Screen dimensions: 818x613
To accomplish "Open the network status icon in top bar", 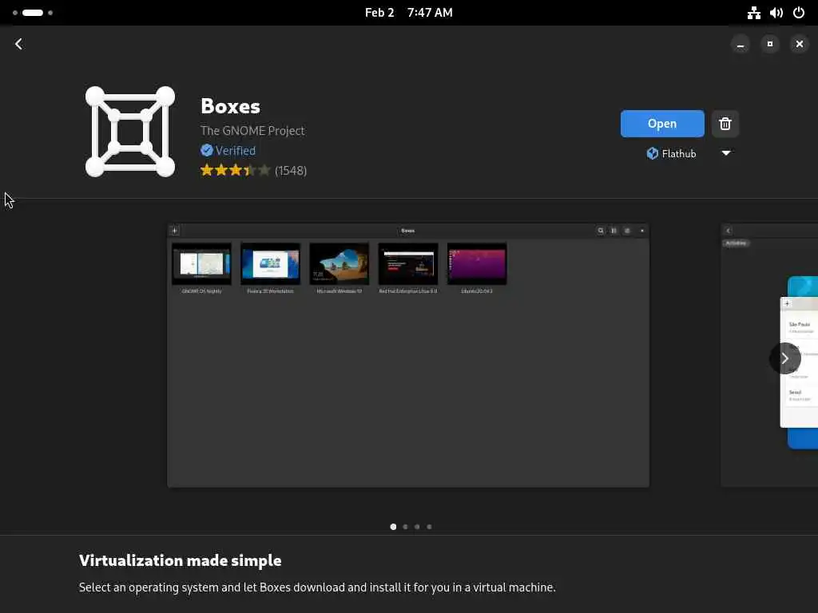I will (x=754, y=13).
